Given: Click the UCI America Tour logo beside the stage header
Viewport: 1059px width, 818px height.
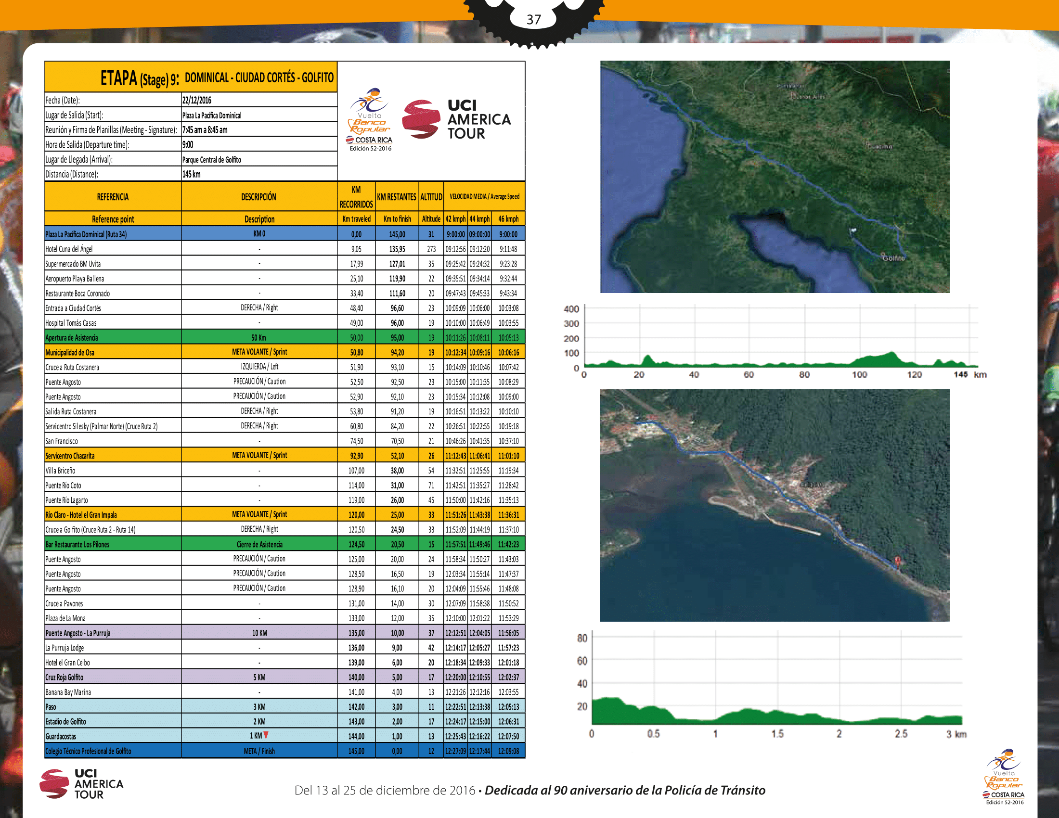Looking at the screenshot, I should coord(456,119).
